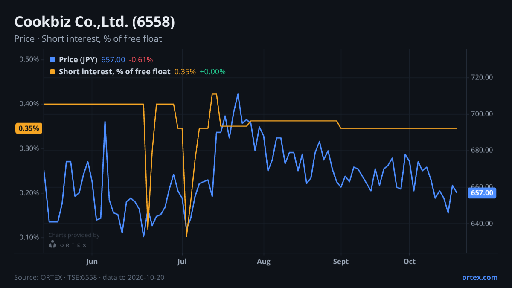Screen dimensions: 512x288
Task: Select the Price (JPY) legend label
Action: pos(78,60)
